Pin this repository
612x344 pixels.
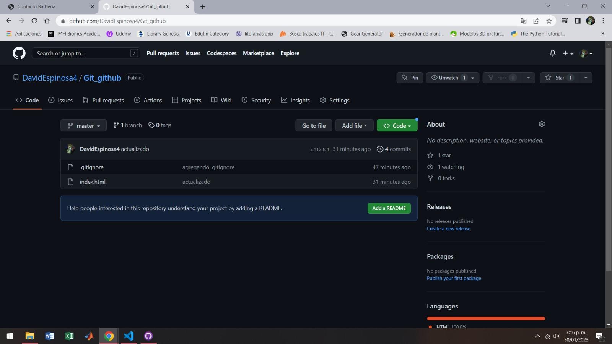(410, 78)
